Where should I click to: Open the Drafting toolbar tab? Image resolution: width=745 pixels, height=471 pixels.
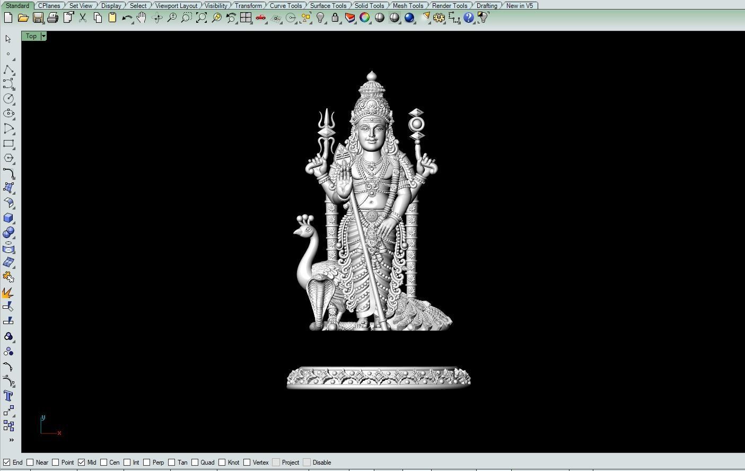(487, 5)
